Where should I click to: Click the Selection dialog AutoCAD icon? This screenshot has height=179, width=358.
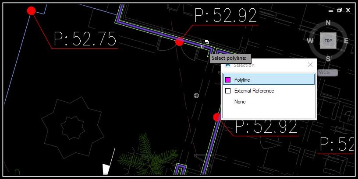[227, 65]
